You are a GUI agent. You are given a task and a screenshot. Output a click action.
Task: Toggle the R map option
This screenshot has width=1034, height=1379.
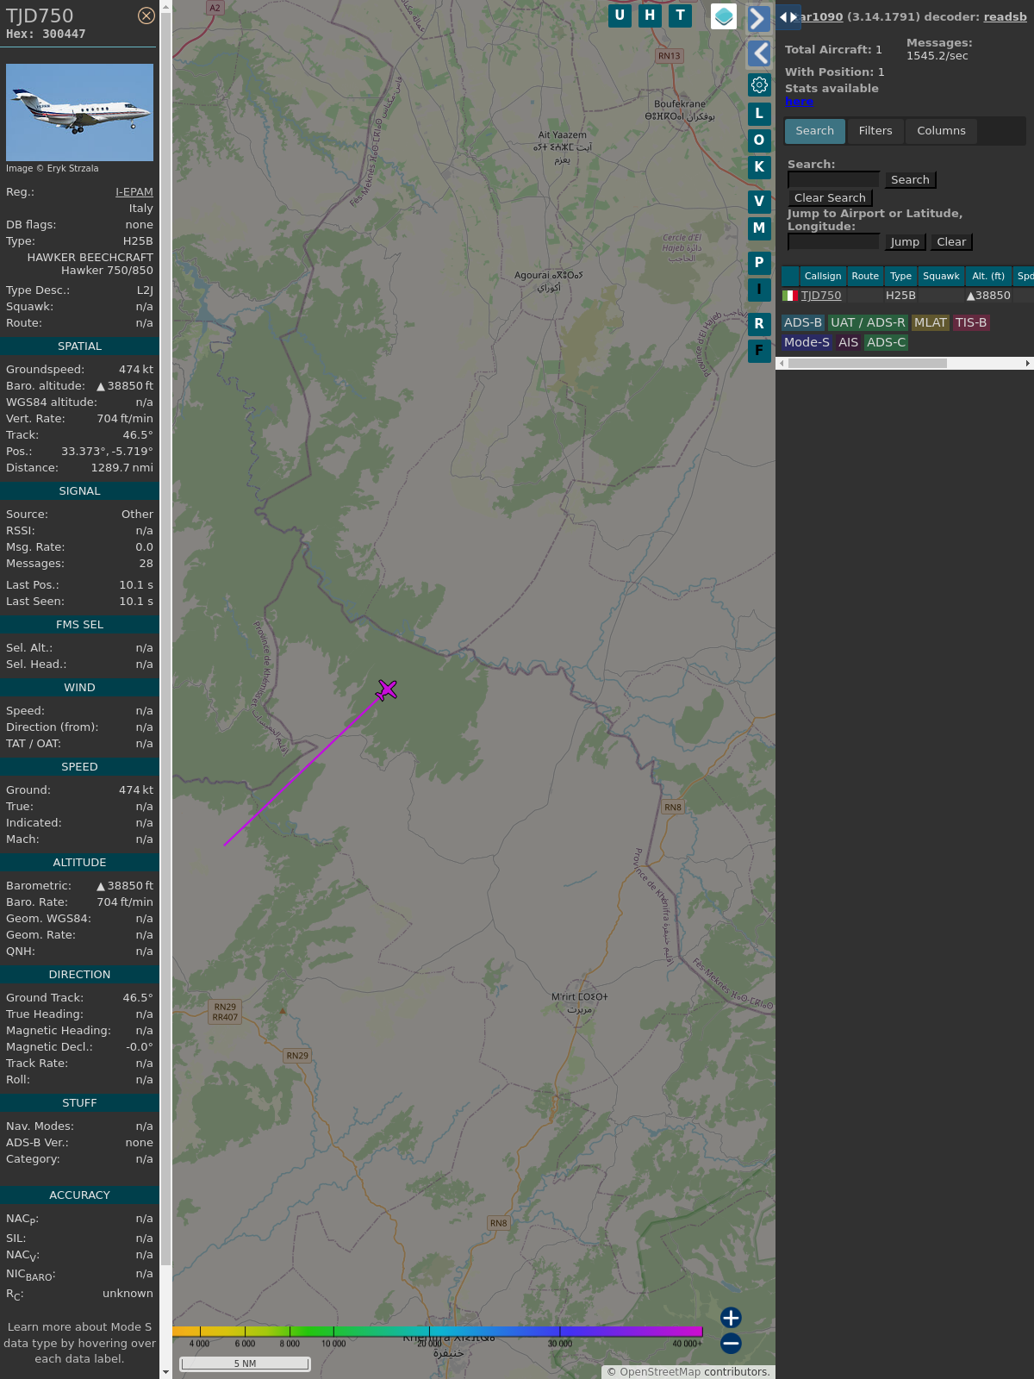(x=759, y=324)
